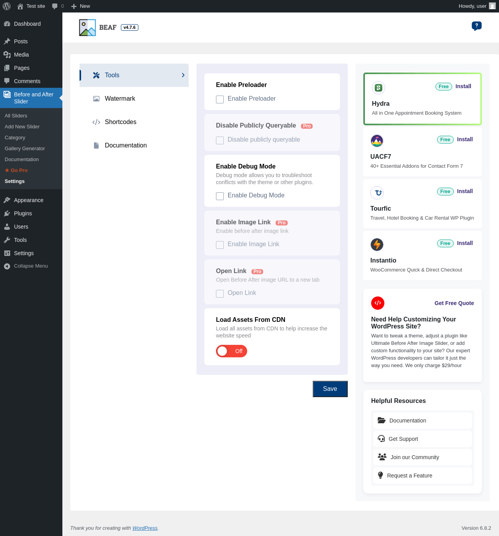This screenshot has width=499, height=536.
Task: Click the Instantio lightning logo
Action: coord(377,245)
